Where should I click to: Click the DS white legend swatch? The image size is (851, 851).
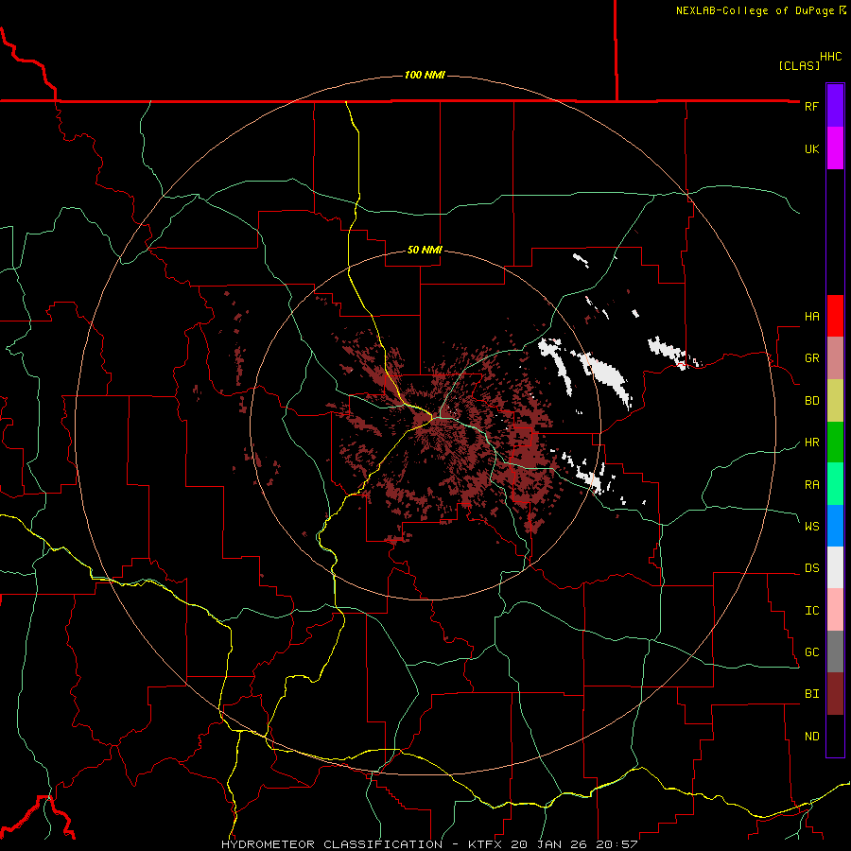click(835, 567)
